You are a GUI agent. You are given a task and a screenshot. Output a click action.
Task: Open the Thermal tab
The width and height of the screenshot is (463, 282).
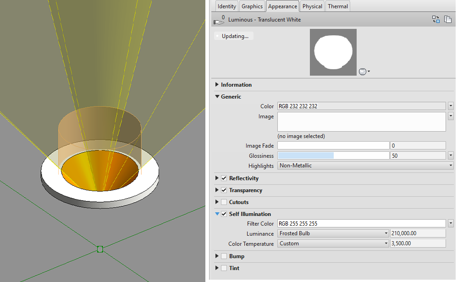tap(338, 6)
